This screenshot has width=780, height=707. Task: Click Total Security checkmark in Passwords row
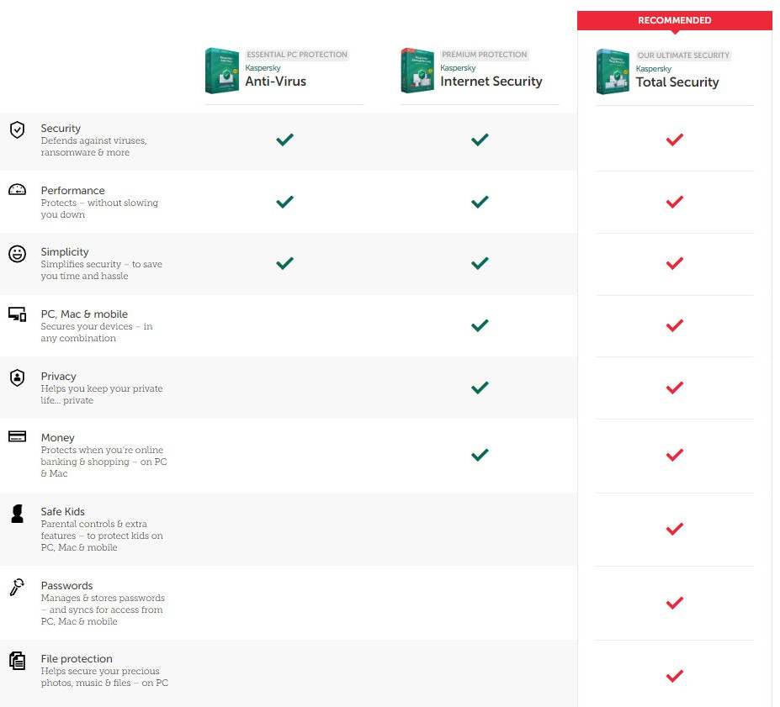[674, 603]
